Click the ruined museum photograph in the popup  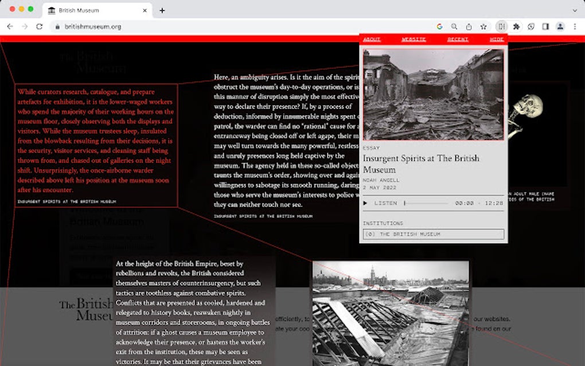click(x=433, y=93)
